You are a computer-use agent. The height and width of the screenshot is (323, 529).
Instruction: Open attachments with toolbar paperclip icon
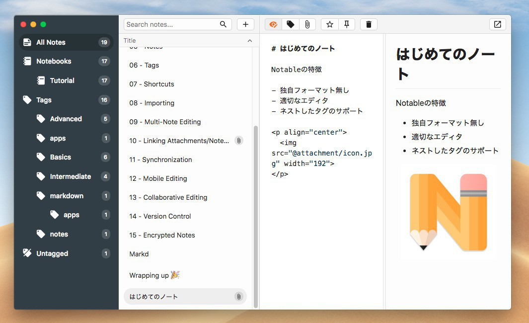pyautogui.click(x=307, y=24)
